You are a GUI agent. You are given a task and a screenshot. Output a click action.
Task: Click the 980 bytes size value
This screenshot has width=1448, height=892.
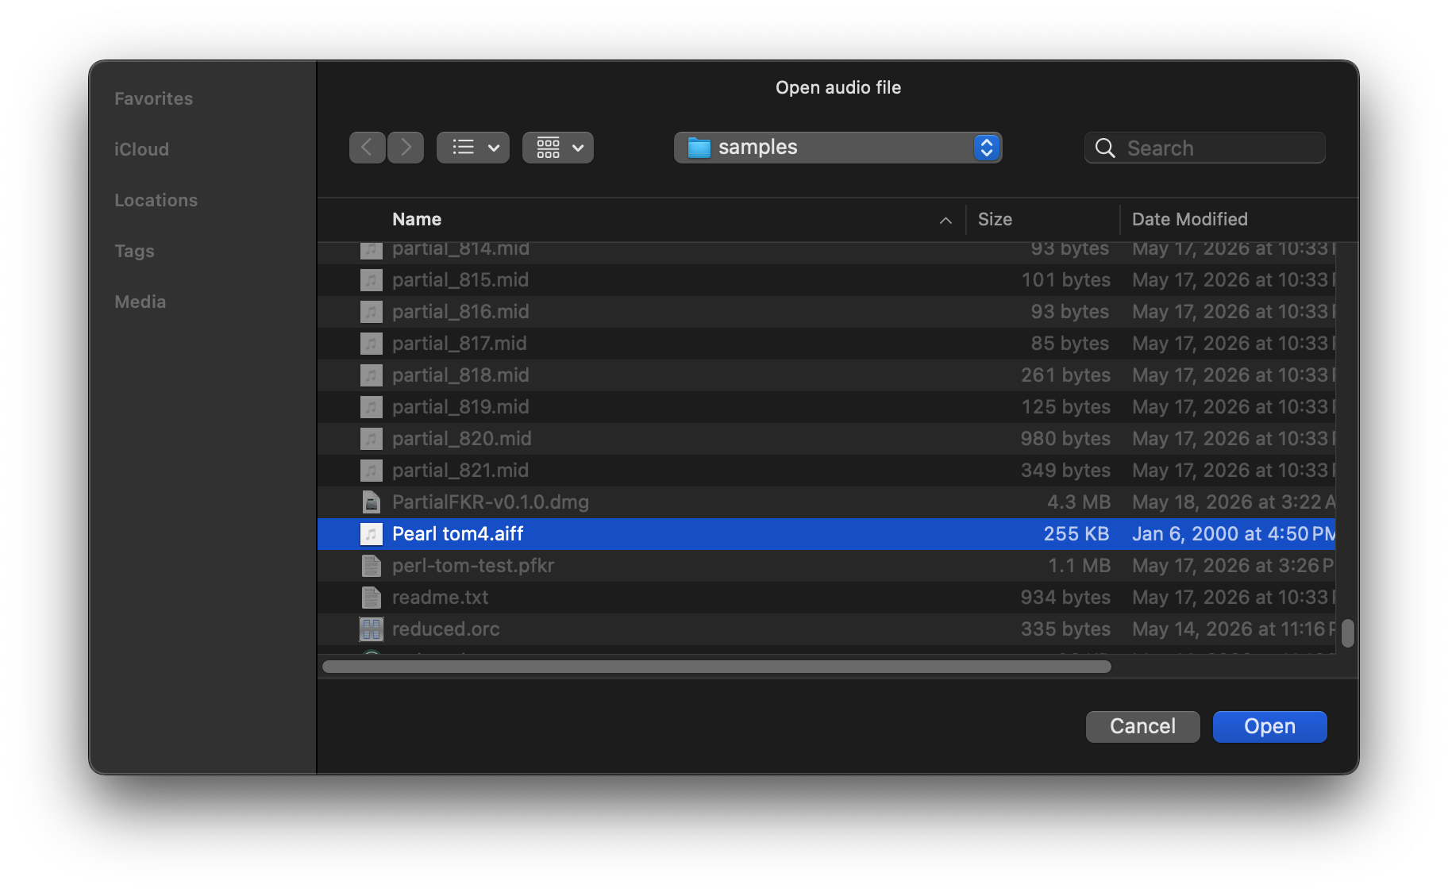[1065, 439]
